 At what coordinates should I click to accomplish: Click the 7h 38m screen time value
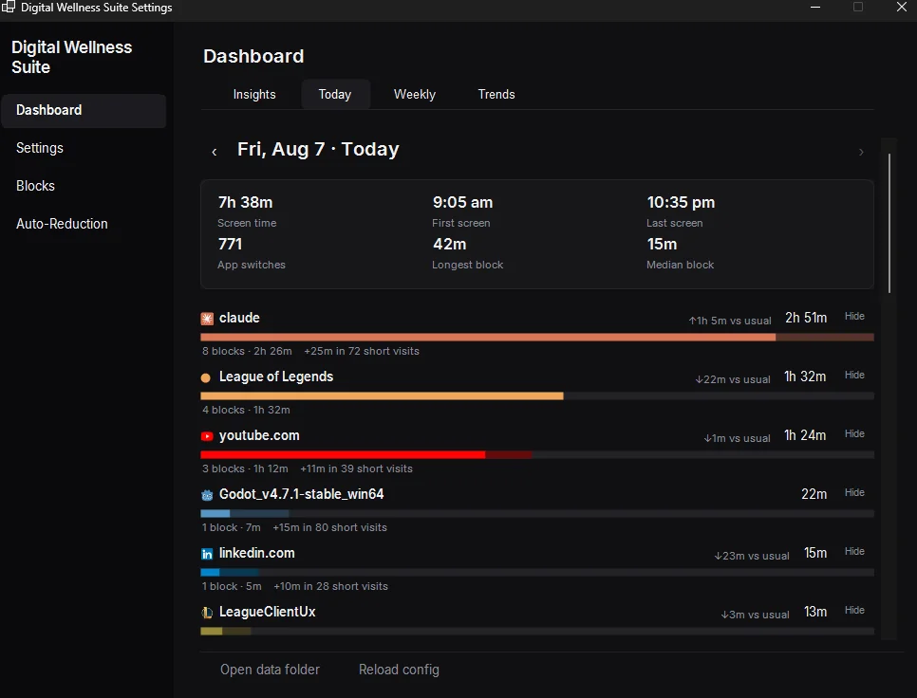tap(245, 203)
